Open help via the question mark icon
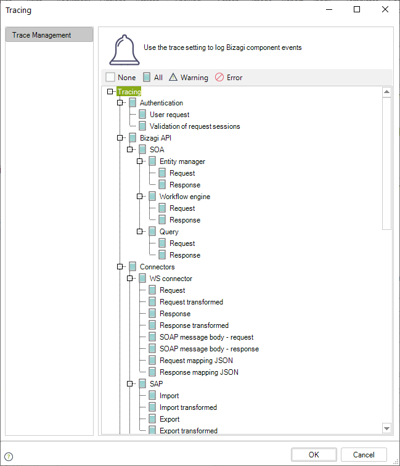The width and height of the screenshot is (400, 466). (9, 456)
